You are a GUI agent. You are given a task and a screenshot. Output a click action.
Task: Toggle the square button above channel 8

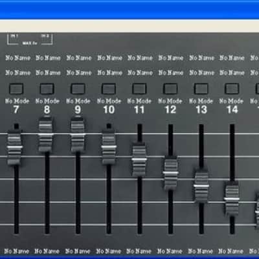pos(47,89)
